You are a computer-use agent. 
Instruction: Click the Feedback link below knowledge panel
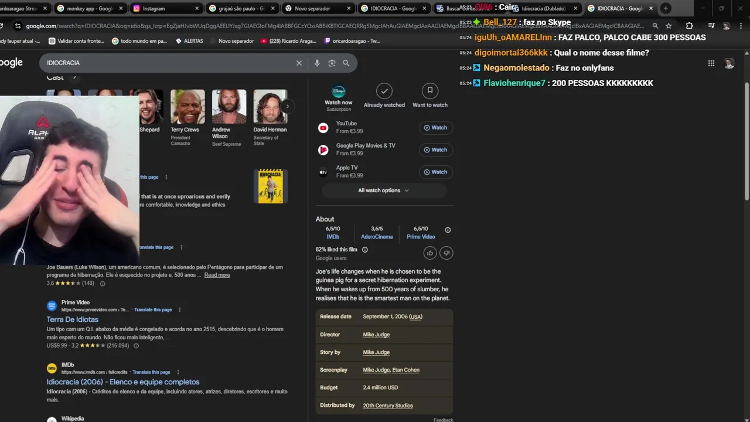tap(443, 420)
